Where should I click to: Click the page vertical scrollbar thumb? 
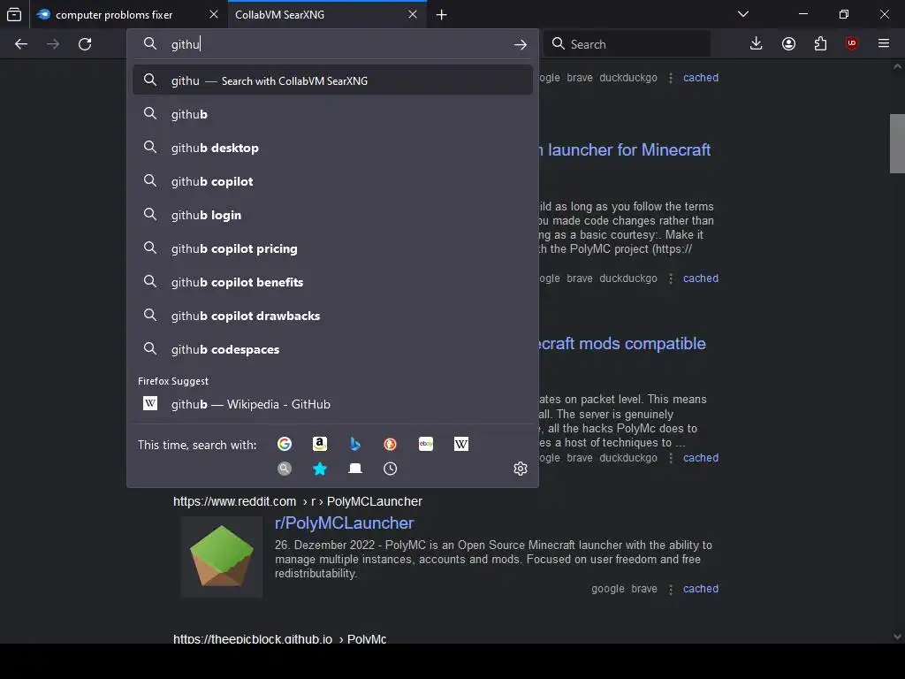click(x=897, y=143)
